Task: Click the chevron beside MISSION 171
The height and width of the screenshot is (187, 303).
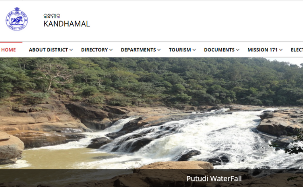Action: (281, 50)
